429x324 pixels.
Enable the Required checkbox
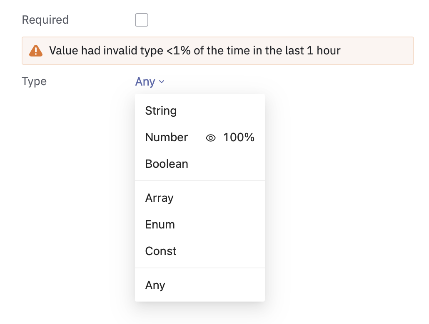[142, 20]
